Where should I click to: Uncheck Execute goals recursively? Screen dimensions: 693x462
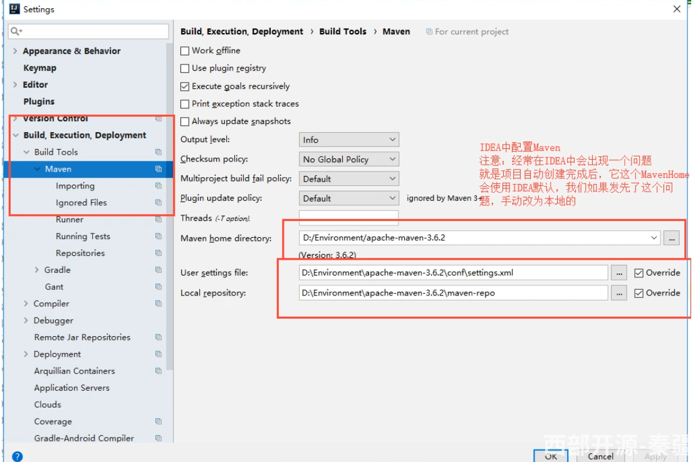[x=185, y=86]
